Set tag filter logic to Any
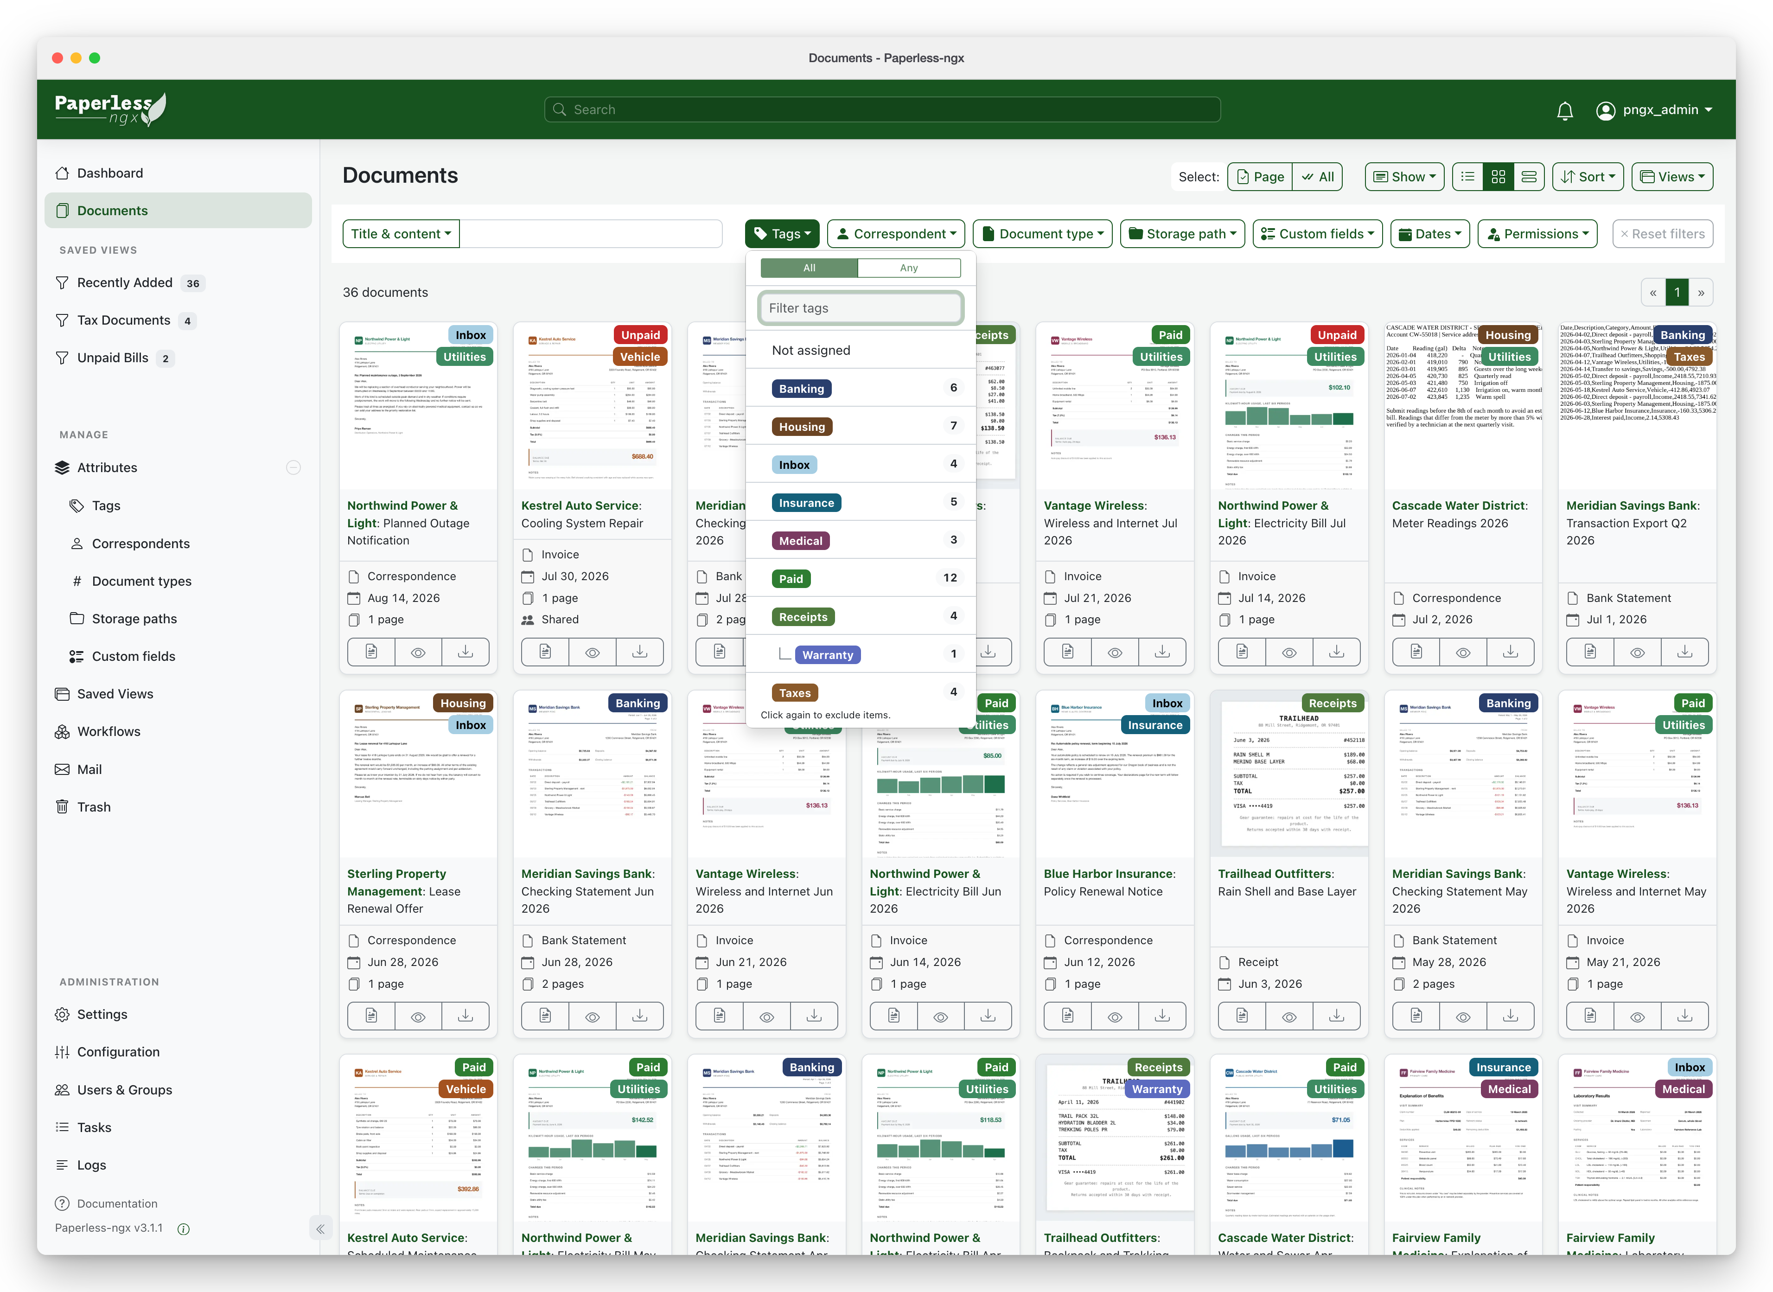 tap(909, 268)
